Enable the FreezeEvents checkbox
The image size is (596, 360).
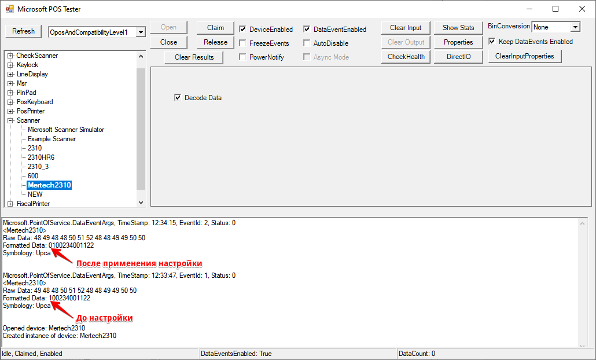(242, 43)
